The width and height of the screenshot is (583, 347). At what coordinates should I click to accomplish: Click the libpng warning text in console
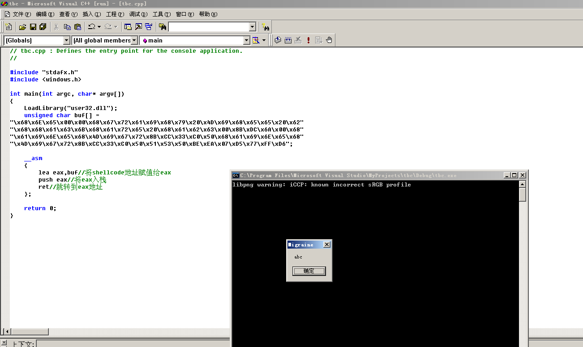(322, 185)
